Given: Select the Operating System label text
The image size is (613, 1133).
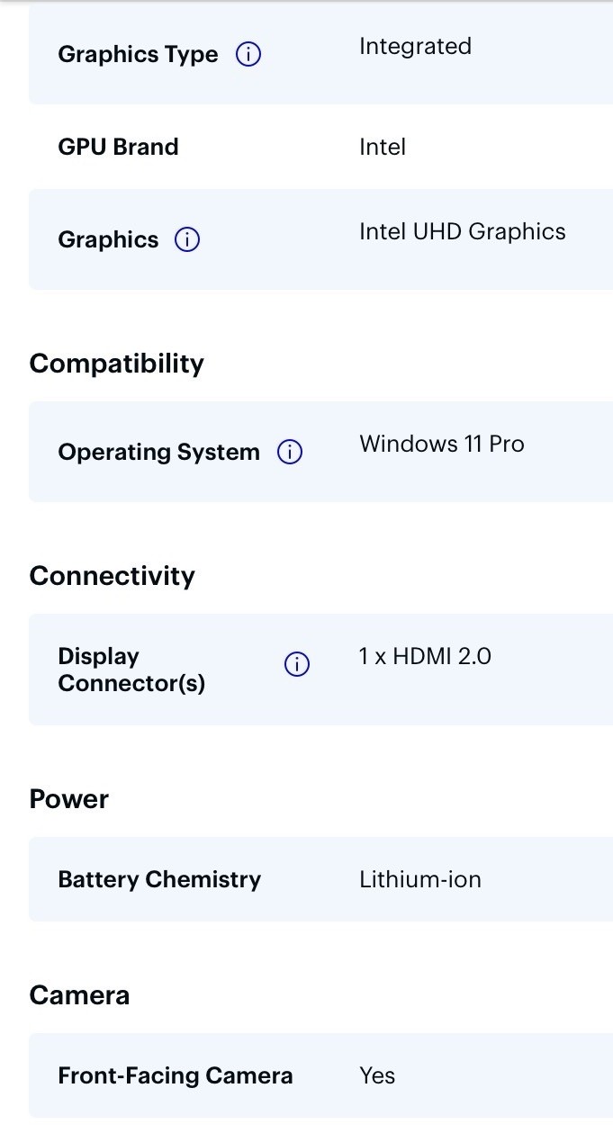Looking at the screenshot, I should point(158,453).
